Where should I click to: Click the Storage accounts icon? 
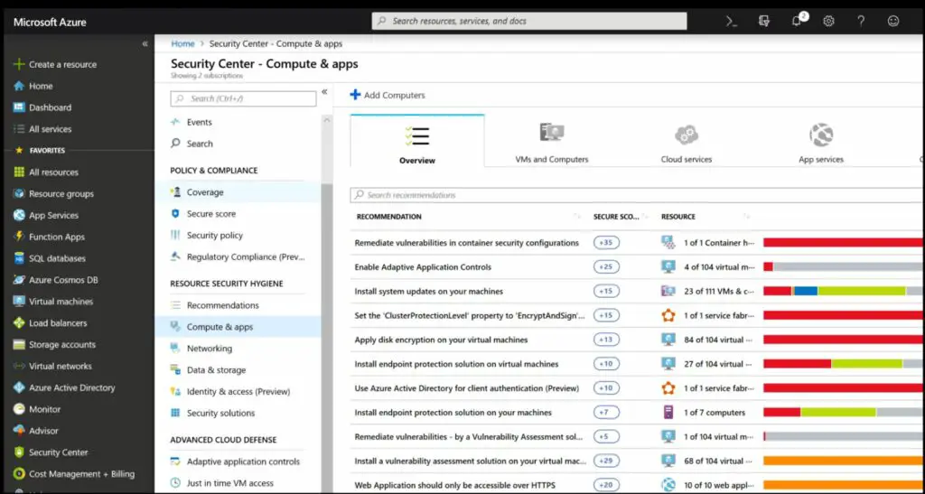pos(19,344)
